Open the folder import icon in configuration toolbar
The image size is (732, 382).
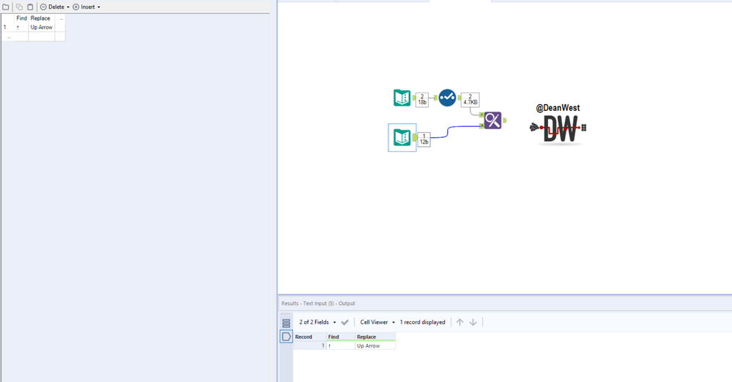(x=6, y=7)
